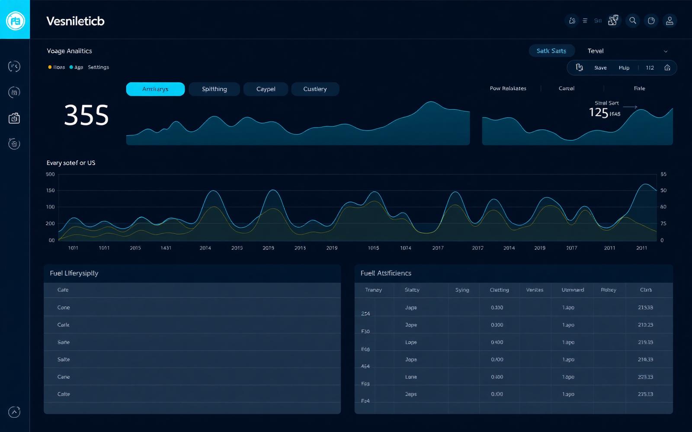Sort by the Traney column header
Screen dimensions: 692x432
pos(373,290)
